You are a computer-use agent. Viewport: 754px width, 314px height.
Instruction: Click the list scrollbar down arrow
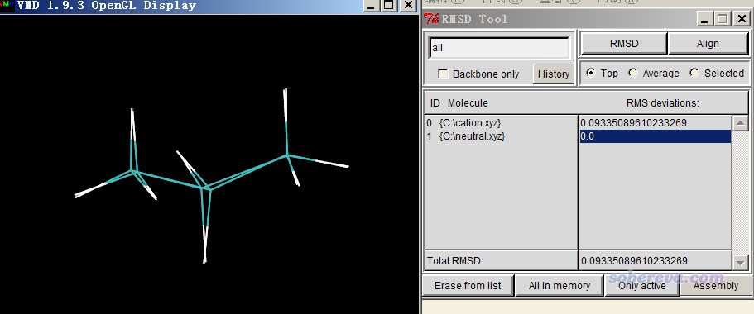pos(741,262)
